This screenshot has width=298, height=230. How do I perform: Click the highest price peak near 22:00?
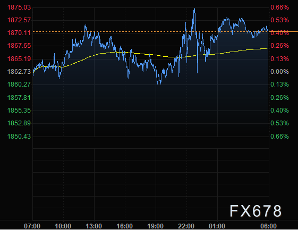(194, 8)
